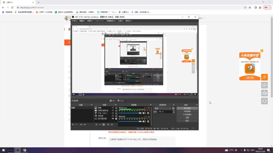
Task: Open the 场景集合(S) Scene Collection menu
Action: tap(111, 21)
